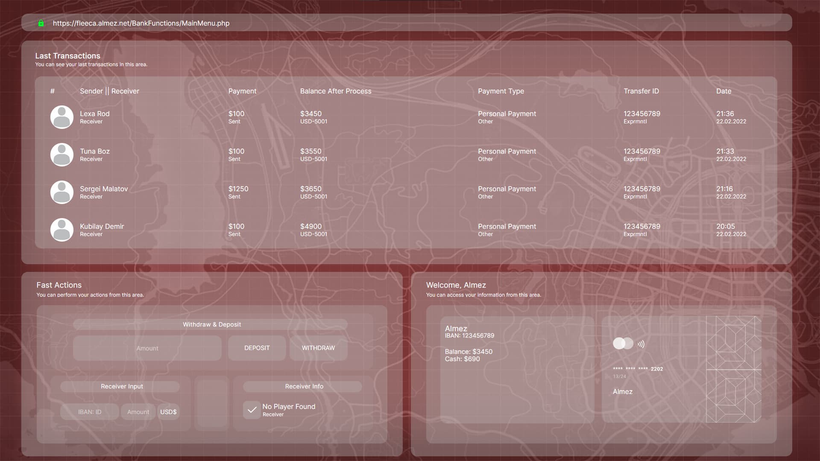Click the green lock icon in address bar

pos(41,23)
